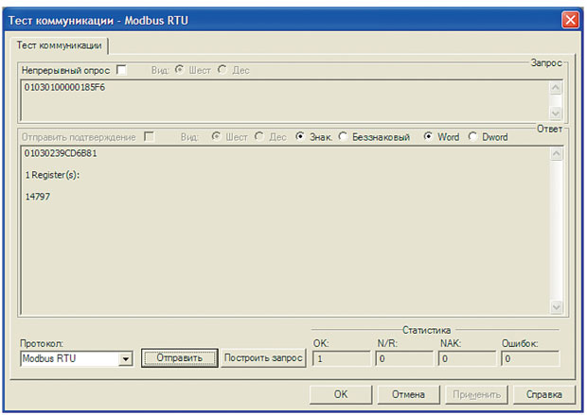Click the Отмена button
Screen dimensions: 587x415
tap(408, 395)
